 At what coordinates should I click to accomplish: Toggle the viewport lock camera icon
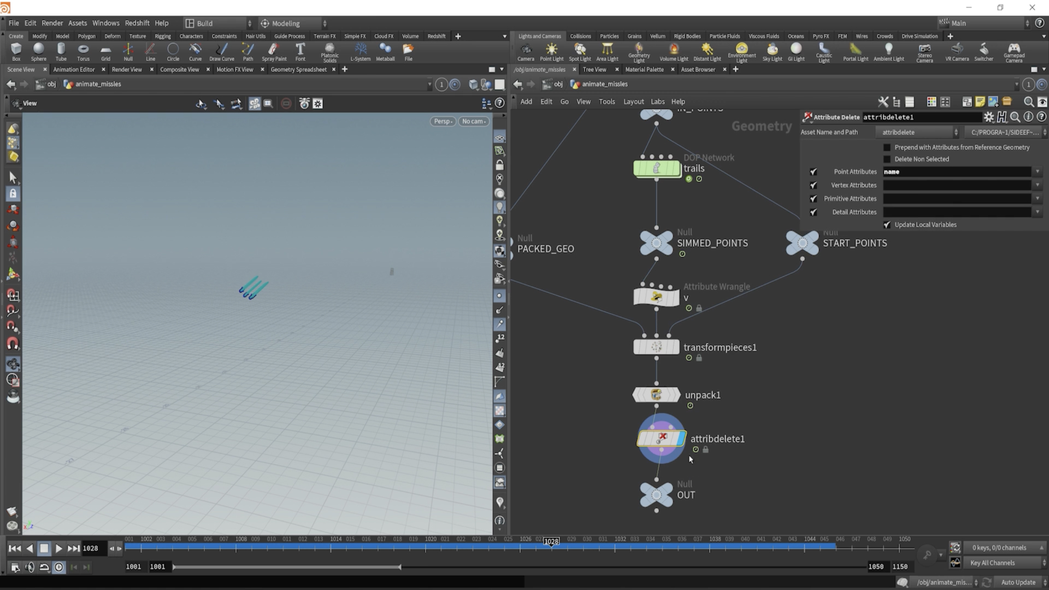(x=499, y=165)
